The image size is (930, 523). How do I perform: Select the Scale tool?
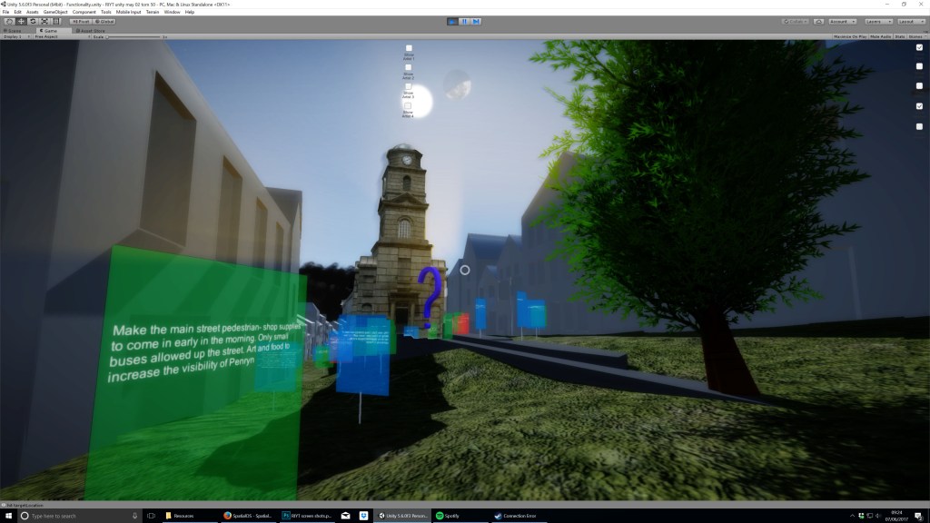[x=45, y=20]
